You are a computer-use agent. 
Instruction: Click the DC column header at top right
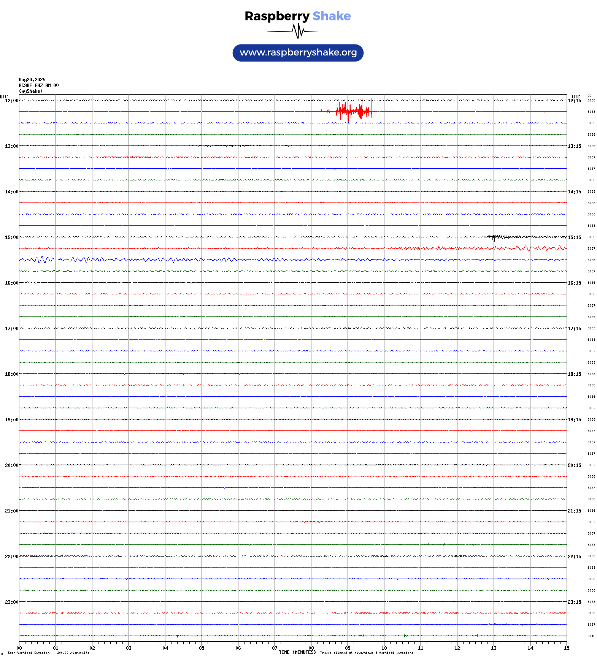pyautogui.click(x=589, y=96)
